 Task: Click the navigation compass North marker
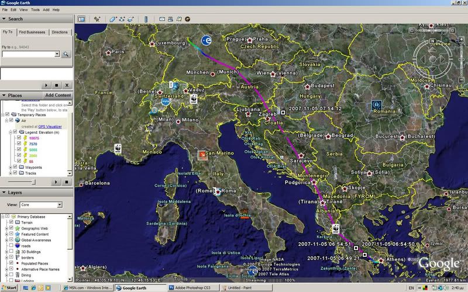click(432, 41)
